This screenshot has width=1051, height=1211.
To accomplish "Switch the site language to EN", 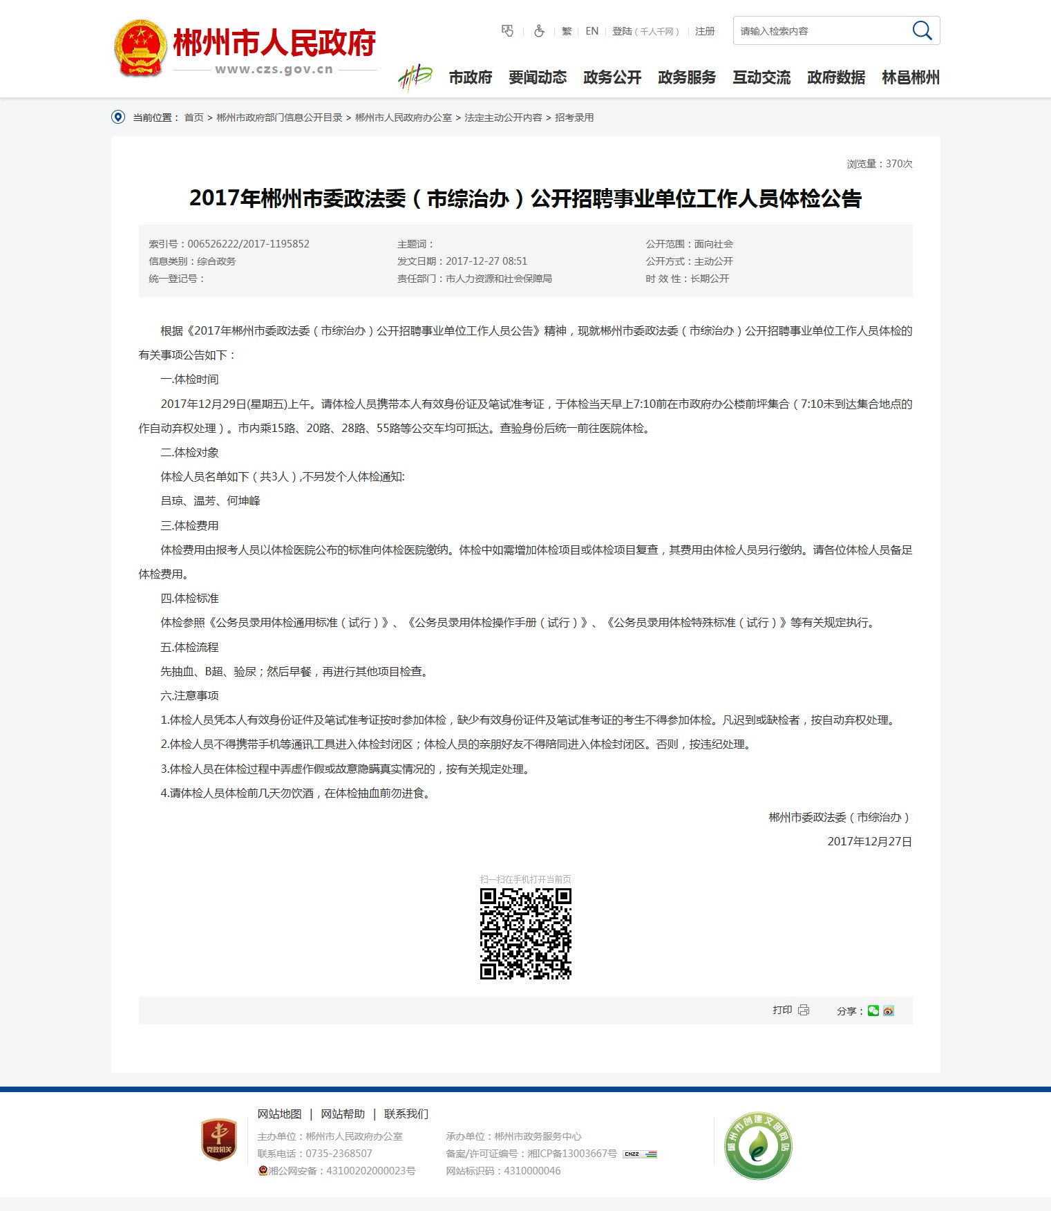I will [x=592, y=31].
